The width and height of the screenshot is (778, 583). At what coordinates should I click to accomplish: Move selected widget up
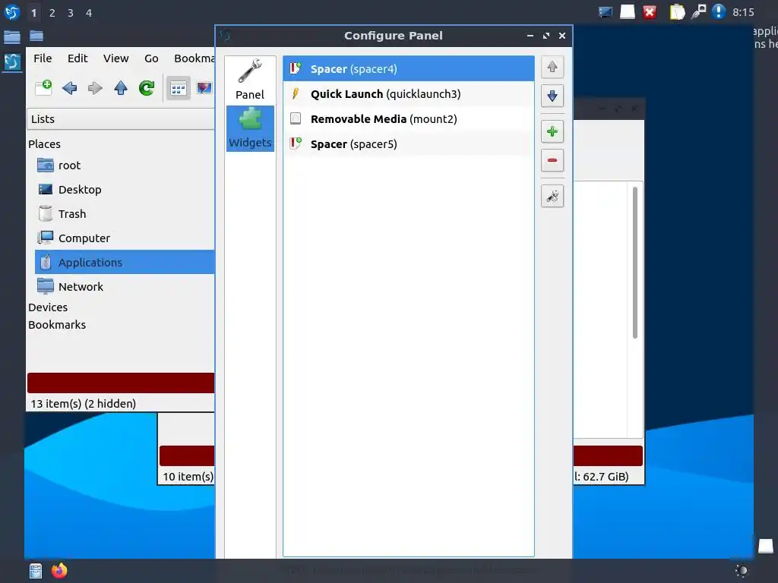(x=552, y=67)
